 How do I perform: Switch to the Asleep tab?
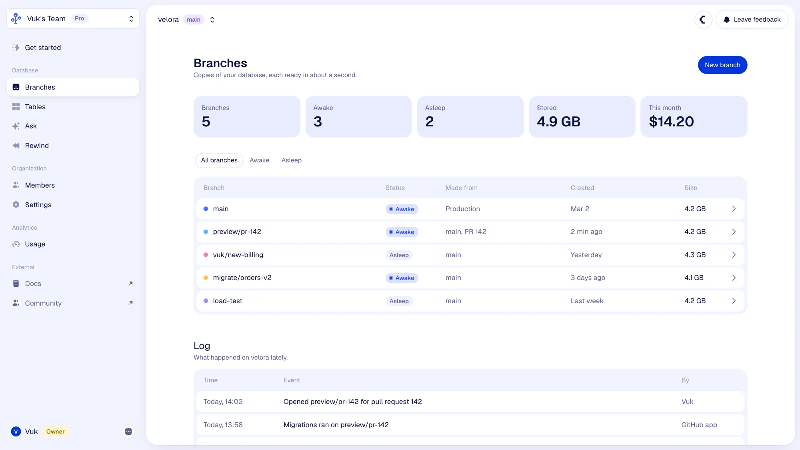coord(292,160)
